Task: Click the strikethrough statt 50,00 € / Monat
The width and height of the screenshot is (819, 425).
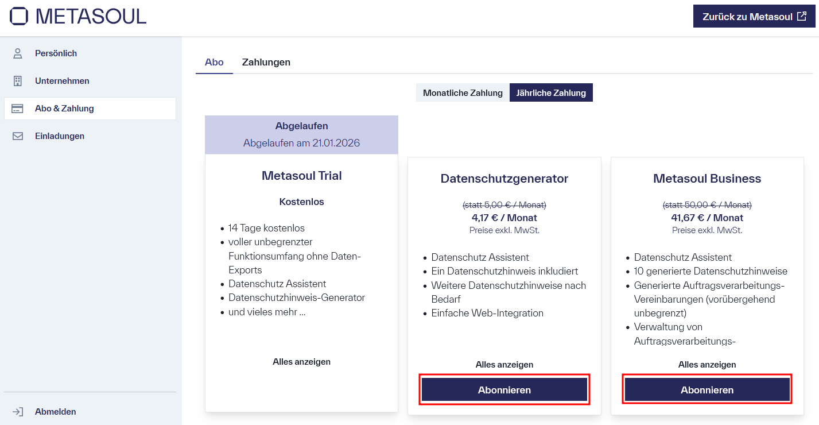Action: tap(707, 204)
